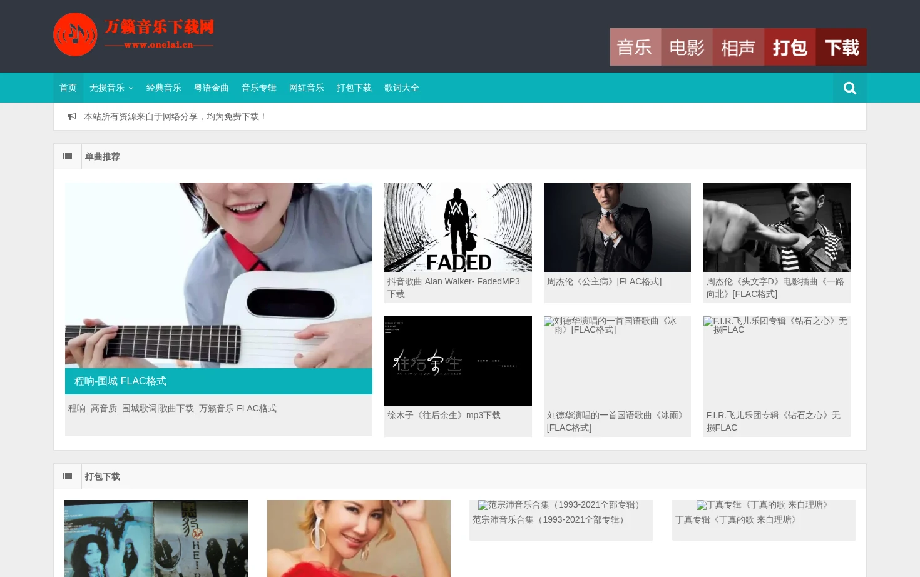
Task: Click the list icon beside 单曲推荐
Action: tap(68, 156)
